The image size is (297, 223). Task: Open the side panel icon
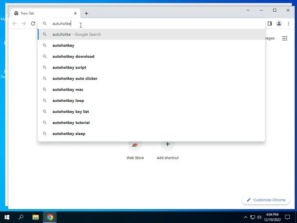(270, 24)
